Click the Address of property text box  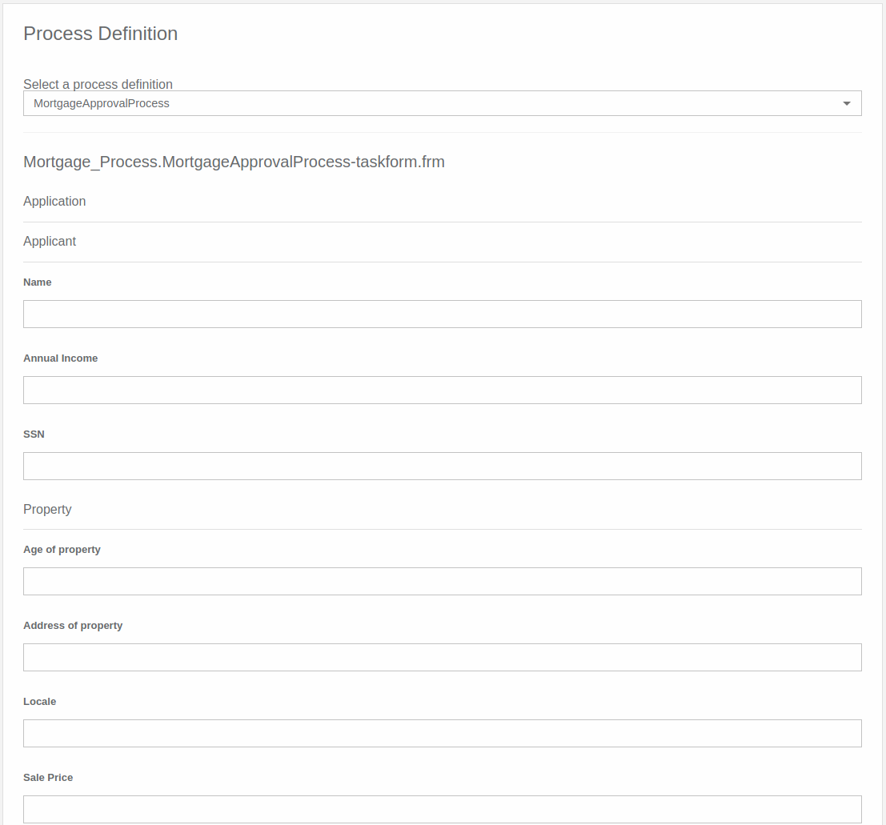442,657
